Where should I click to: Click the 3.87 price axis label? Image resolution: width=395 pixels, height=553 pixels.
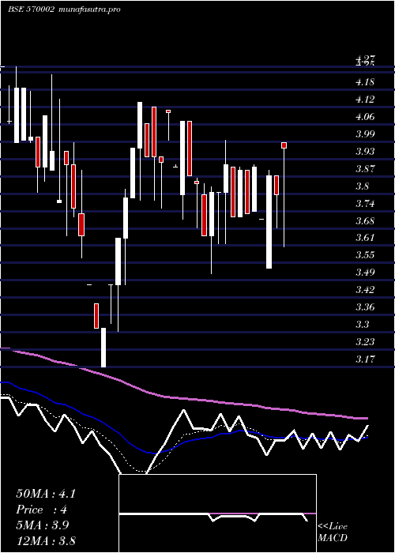pyautogui.click(x=365, y=168)
